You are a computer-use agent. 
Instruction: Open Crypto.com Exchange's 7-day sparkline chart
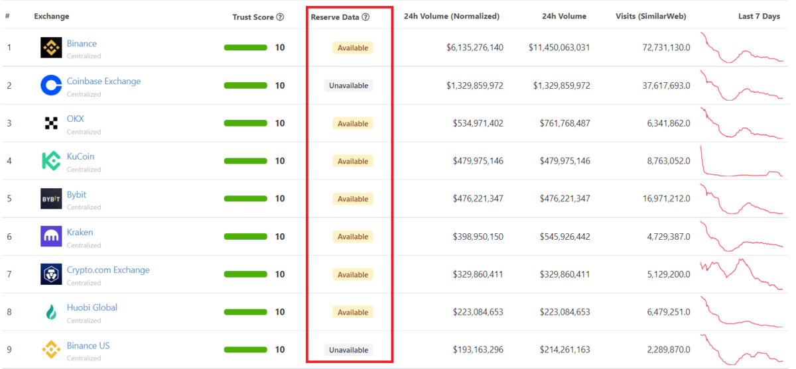[x=742, y=274]
